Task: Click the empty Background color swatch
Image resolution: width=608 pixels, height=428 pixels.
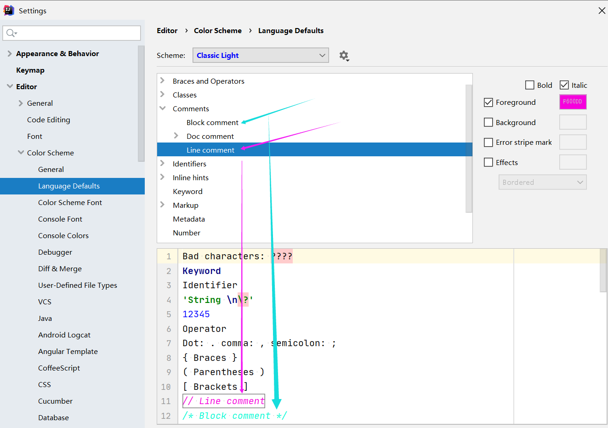Action: point(573,122)
